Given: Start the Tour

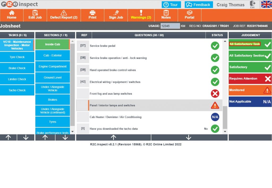Looking at the screenshot, I should point(171,4).
